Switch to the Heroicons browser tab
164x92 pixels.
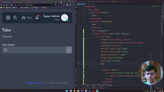tap(44, 2)
